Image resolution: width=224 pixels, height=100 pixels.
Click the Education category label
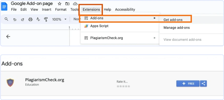click(x=32, y=85)
